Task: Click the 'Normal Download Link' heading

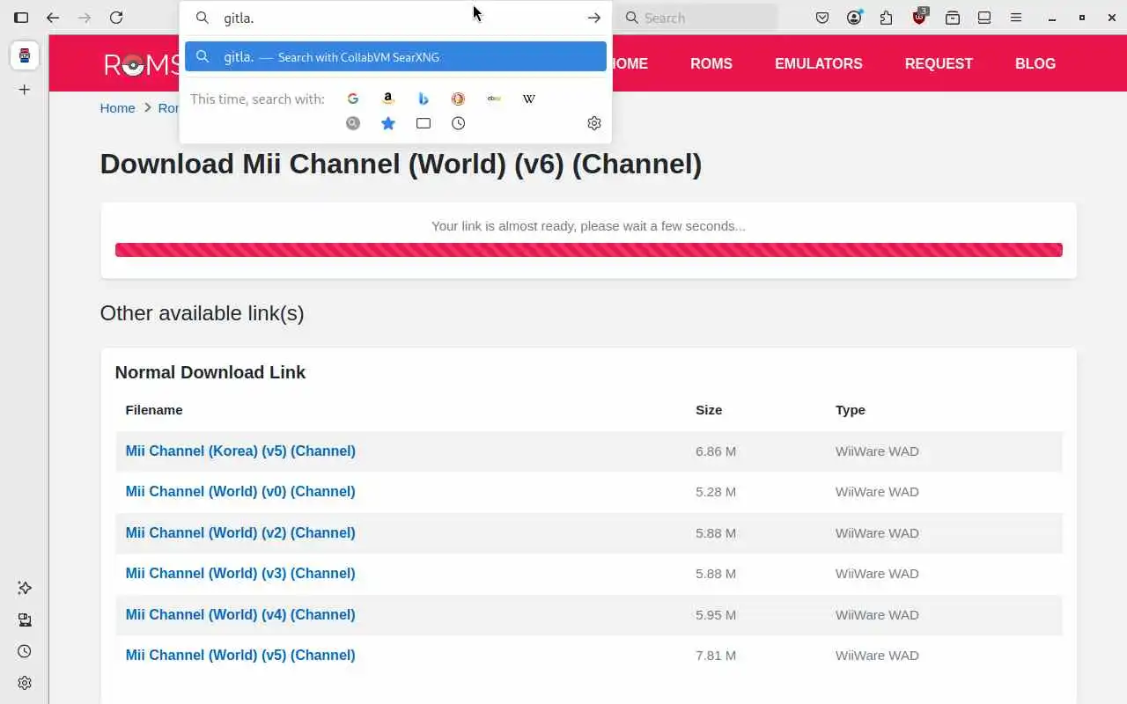Action: point(210,372)
